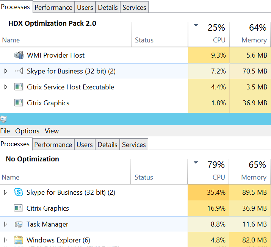Open the View menu
Viewport: 271px width, 247px height.
(52, 131)
